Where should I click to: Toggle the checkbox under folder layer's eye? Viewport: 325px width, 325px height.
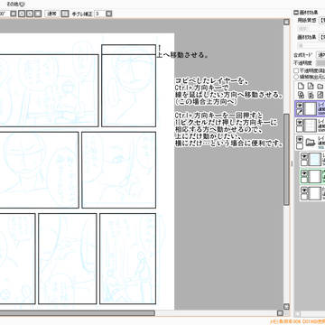pos(300,146)
